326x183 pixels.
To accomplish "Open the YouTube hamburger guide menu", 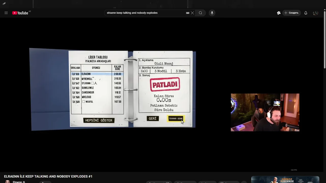I will 6,13.
